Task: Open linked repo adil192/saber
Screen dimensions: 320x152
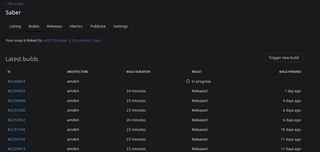Action: (56, 40)
